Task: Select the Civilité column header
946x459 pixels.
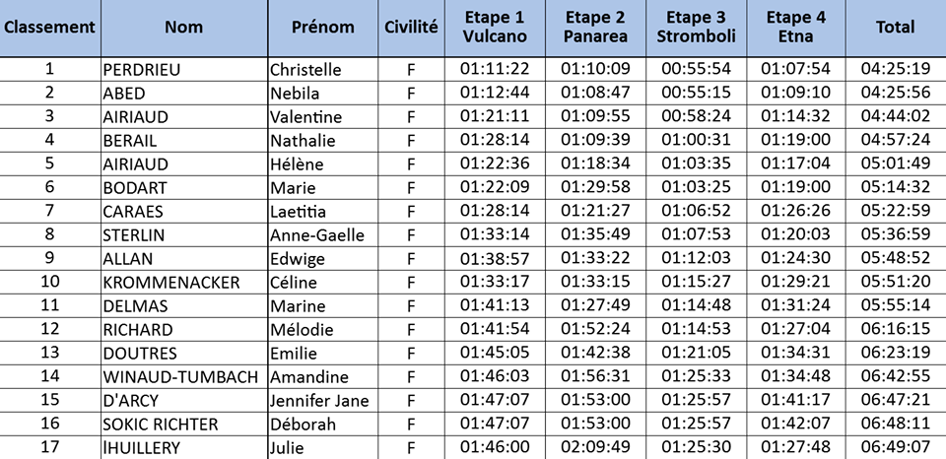Action: 411,28
